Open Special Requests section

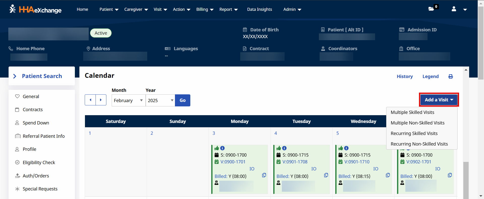(40, 189)
